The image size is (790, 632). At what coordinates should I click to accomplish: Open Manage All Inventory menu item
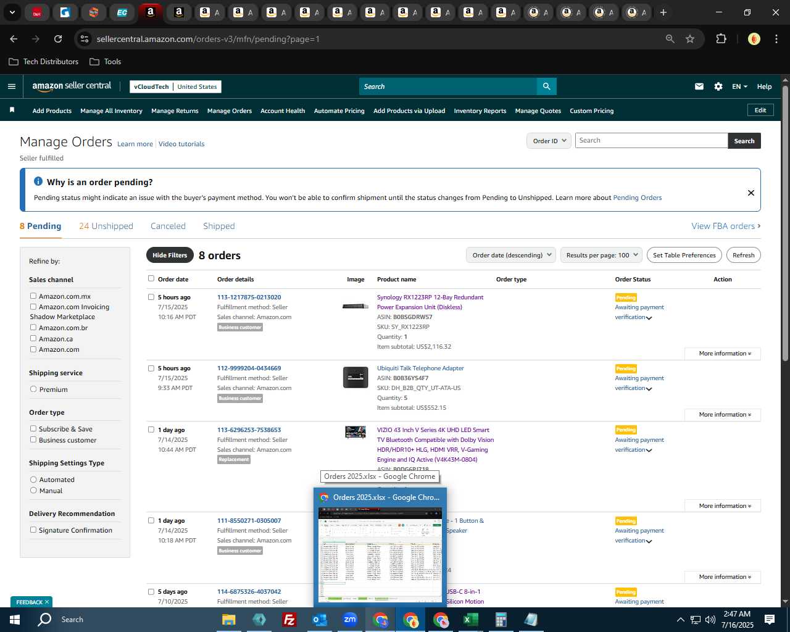(111, 110)
